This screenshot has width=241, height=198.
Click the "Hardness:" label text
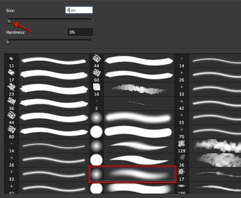tap(16, 32)
